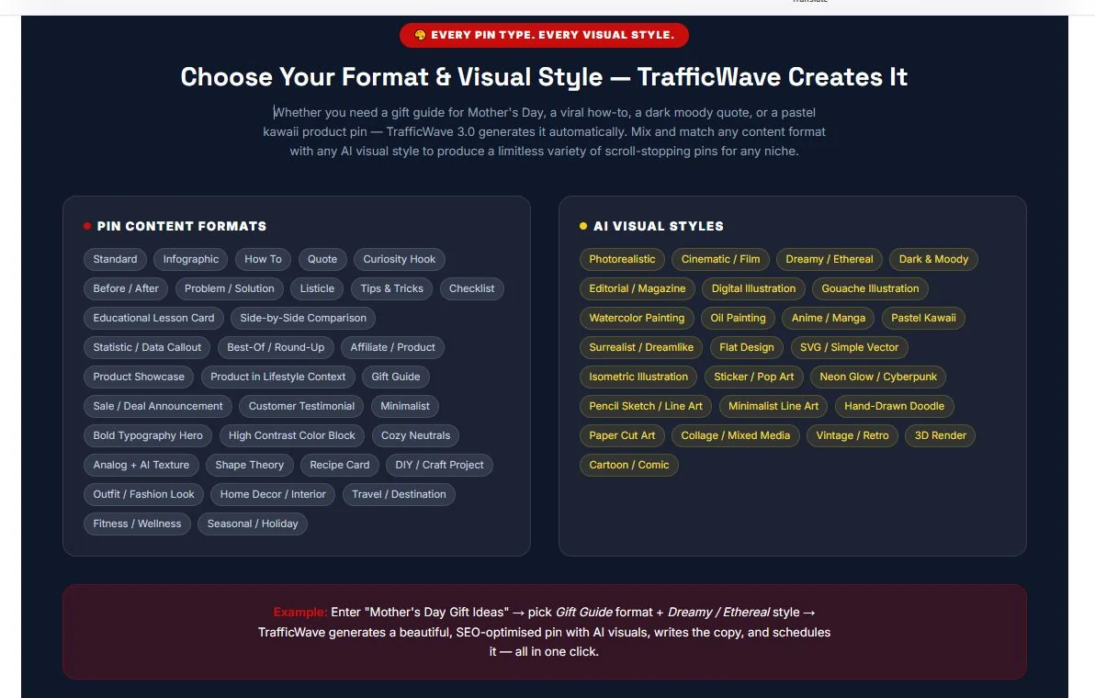Click the 3D Render style chip

click(941, 434)
